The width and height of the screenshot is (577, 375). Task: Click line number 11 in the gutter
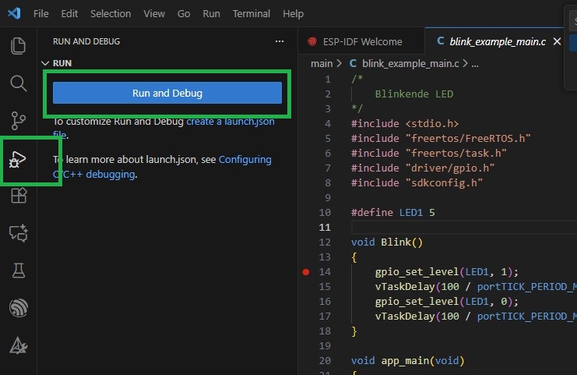pos(325,228)
